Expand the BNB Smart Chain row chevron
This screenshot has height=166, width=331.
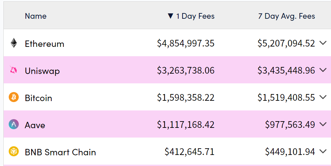[x=323, y=152]
